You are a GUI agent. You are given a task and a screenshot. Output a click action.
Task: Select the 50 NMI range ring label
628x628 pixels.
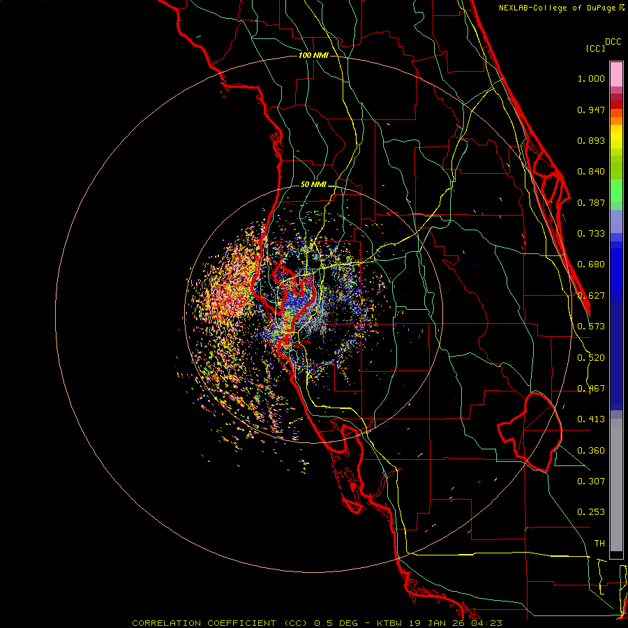pos(313,185)
